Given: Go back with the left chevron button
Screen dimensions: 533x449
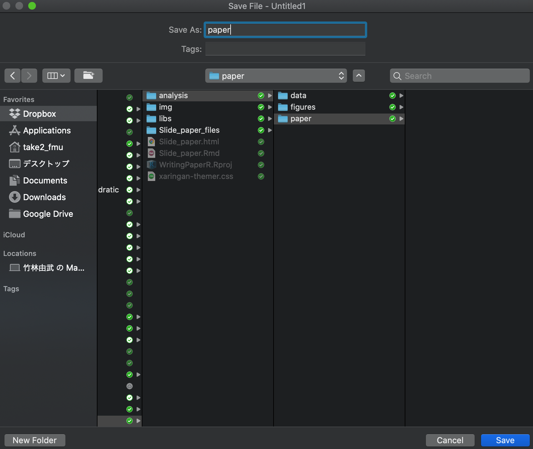Looking at the screenshot, I should click(x=13, y=76).
